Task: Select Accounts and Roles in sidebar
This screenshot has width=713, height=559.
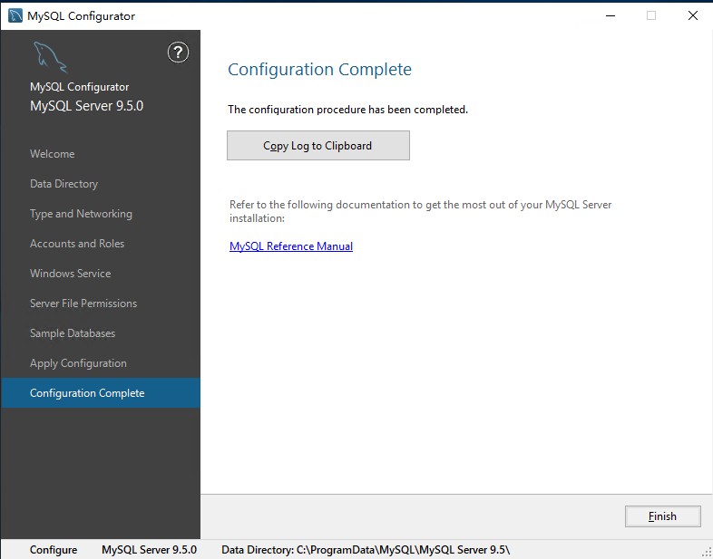Action: pyautogui.click(x=77, y=244)
